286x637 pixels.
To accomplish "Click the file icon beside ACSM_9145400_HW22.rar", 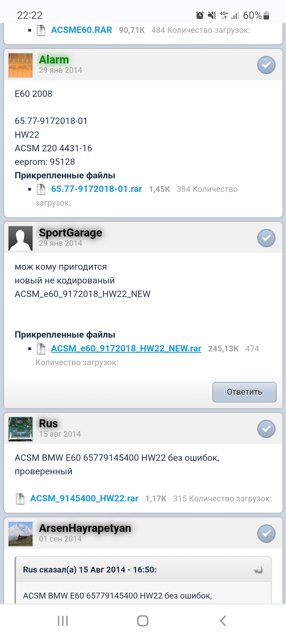I will [20, 499].
